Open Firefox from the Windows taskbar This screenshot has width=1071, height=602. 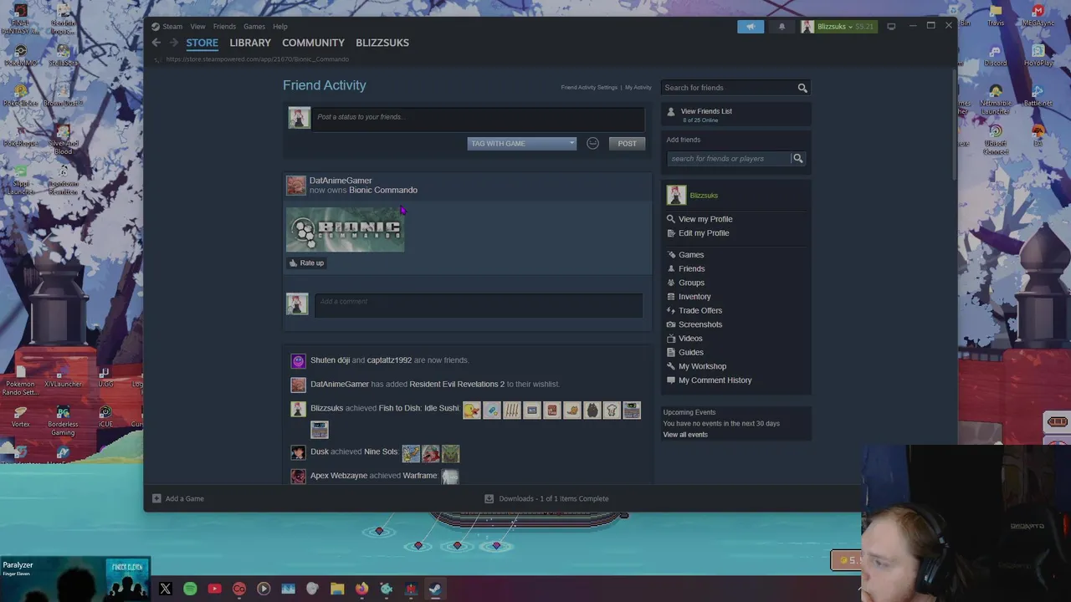point(361,589)
